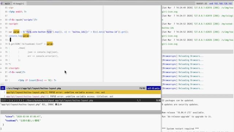Click file path kaitou-layout.php in vim status line
Viewport: 234px width, 132px height.
tap(34, 88)
